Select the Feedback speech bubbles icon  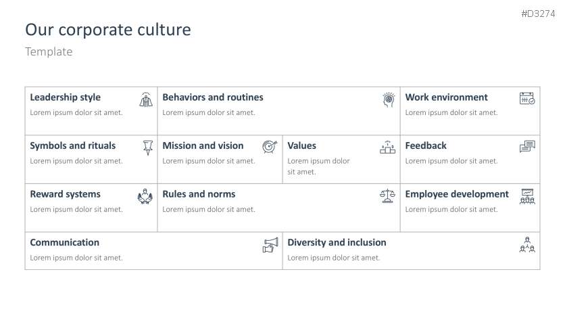pos(527,146)
